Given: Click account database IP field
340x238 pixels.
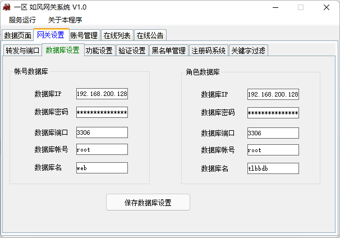Looking at the screenshot, I should pyautogui.click(x=102, y=94).
